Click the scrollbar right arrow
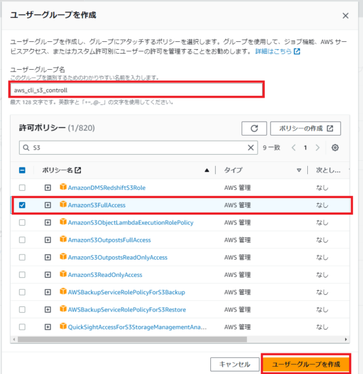The height and width of the screenshot is (374, 363). (346, 339)
